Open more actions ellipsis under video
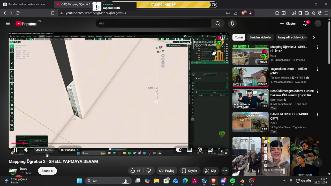This screenshot has height=186, width=331. point(225,171)
